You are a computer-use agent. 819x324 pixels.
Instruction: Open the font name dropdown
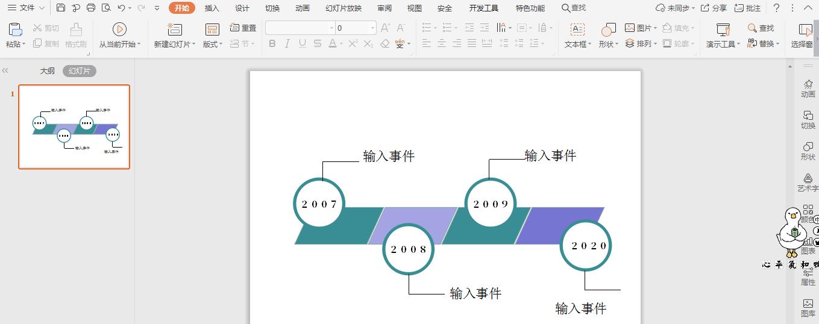[331, 28]
